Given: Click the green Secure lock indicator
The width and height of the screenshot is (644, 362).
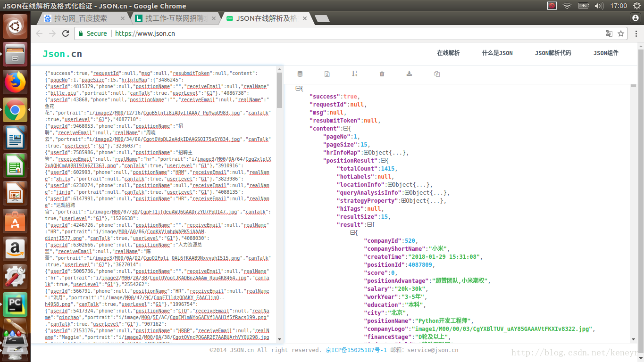Looking at the screenshot, I should click(92, 33).
